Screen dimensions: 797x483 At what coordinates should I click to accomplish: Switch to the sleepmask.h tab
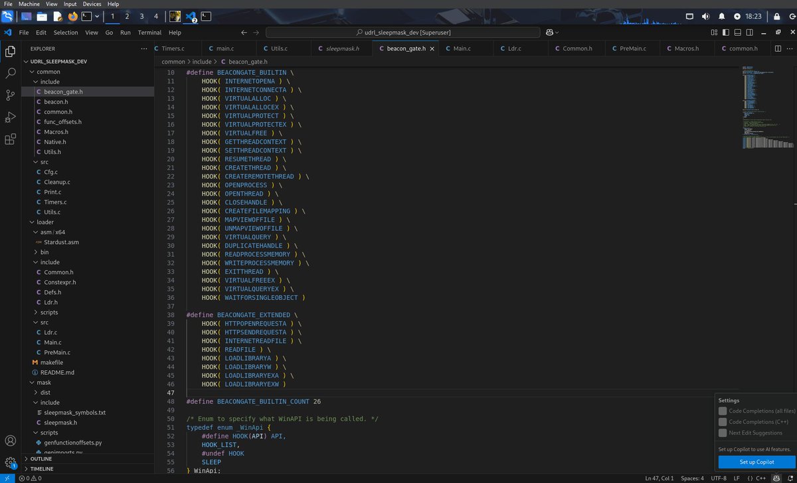point(343,48)
